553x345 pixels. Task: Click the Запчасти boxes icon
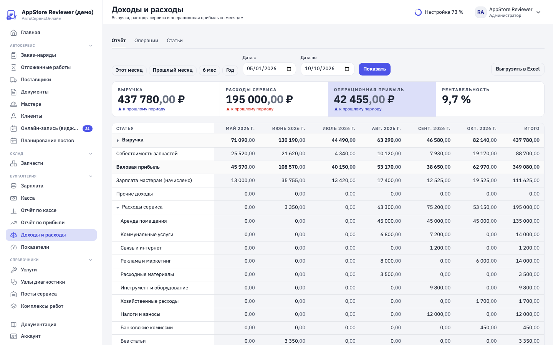pos(13,163)
